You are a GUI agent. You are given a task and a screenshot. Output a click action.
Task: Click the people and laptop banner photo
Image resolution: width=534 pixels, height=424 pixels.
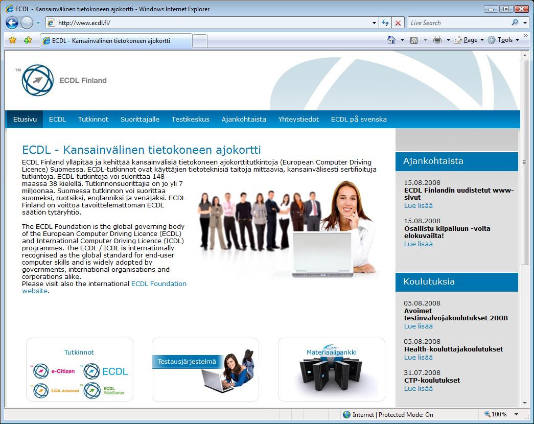pyautogui.click(x=289, y=229)
